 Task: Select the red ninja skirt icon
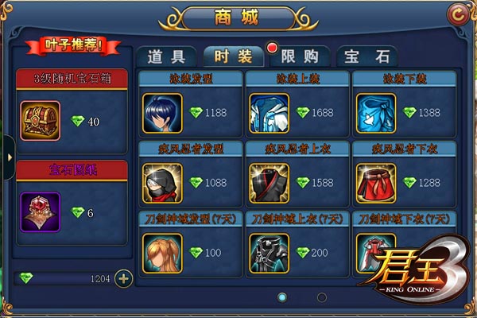click(376, 183)
